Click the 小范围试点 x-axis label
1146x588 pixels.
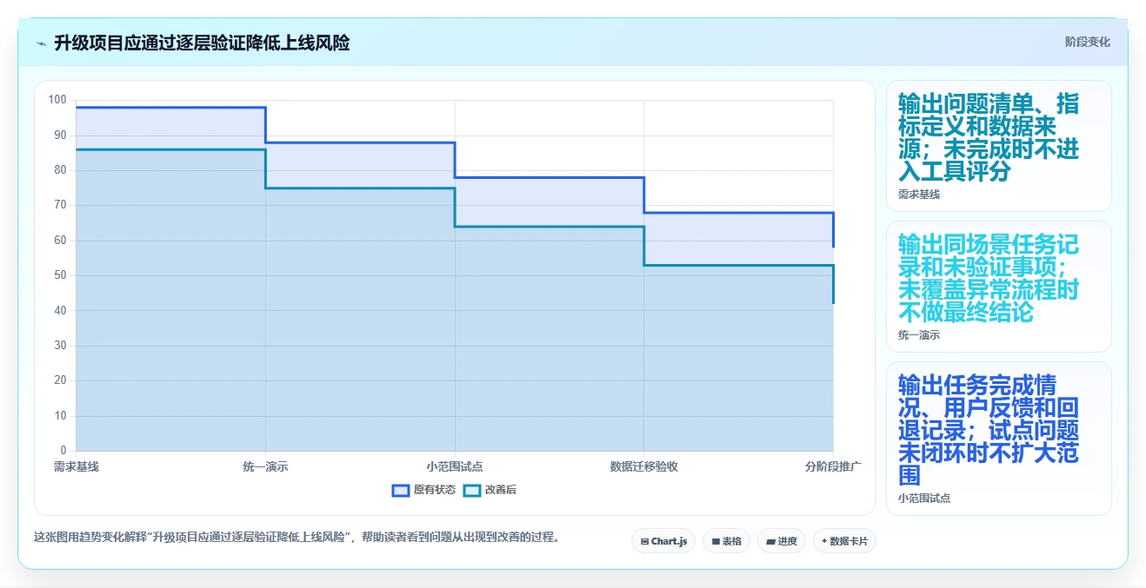point(455,466)
